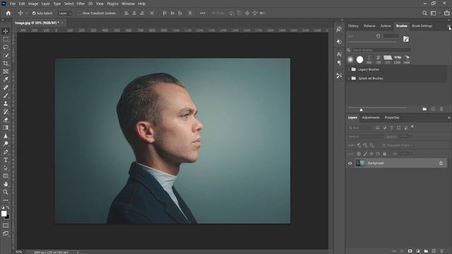Select the Clone Stamp tool

(6, 104)
